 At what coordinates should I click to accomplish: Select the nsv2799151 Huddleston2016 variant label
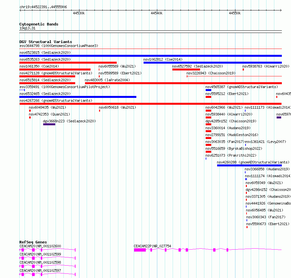pyautogui.click(x=232, y=135)
